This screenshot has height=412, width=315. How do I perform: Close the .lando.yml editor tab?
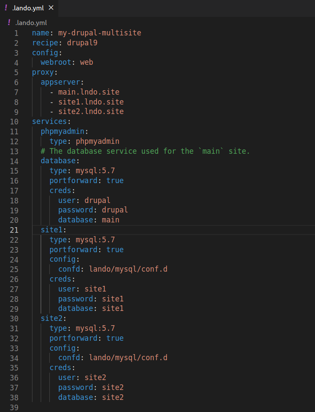tap(51, 8)
